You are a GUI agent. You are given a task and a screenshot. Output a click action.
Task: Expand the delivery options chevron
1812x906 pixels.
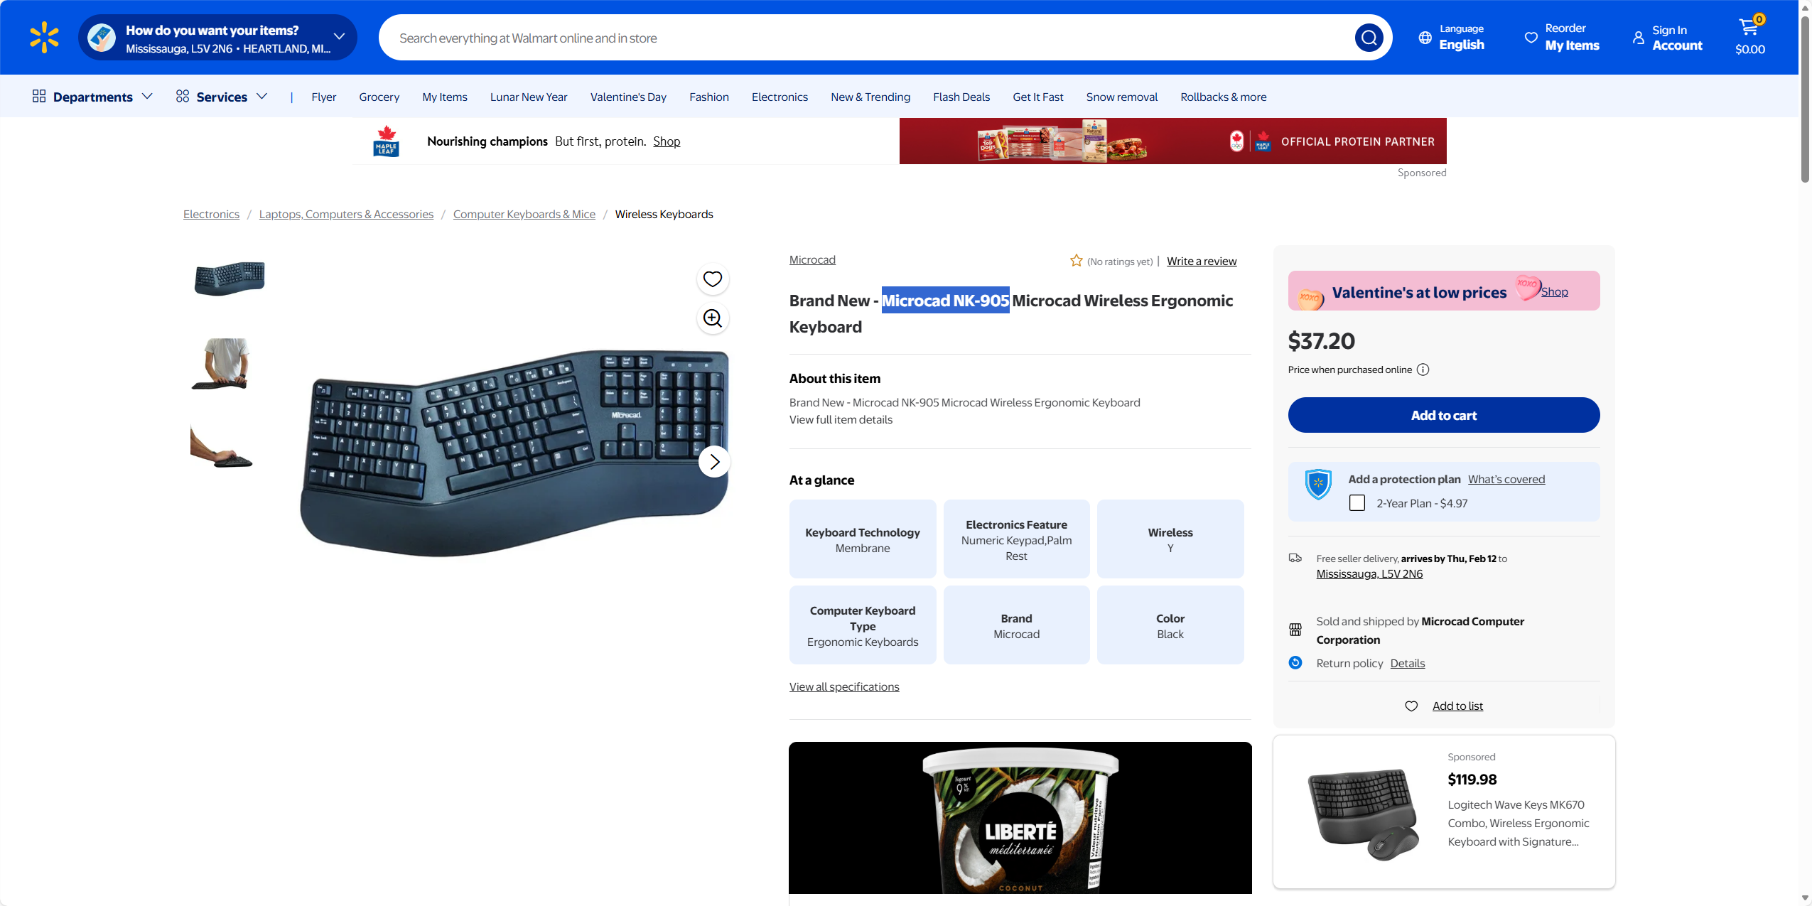339,37
